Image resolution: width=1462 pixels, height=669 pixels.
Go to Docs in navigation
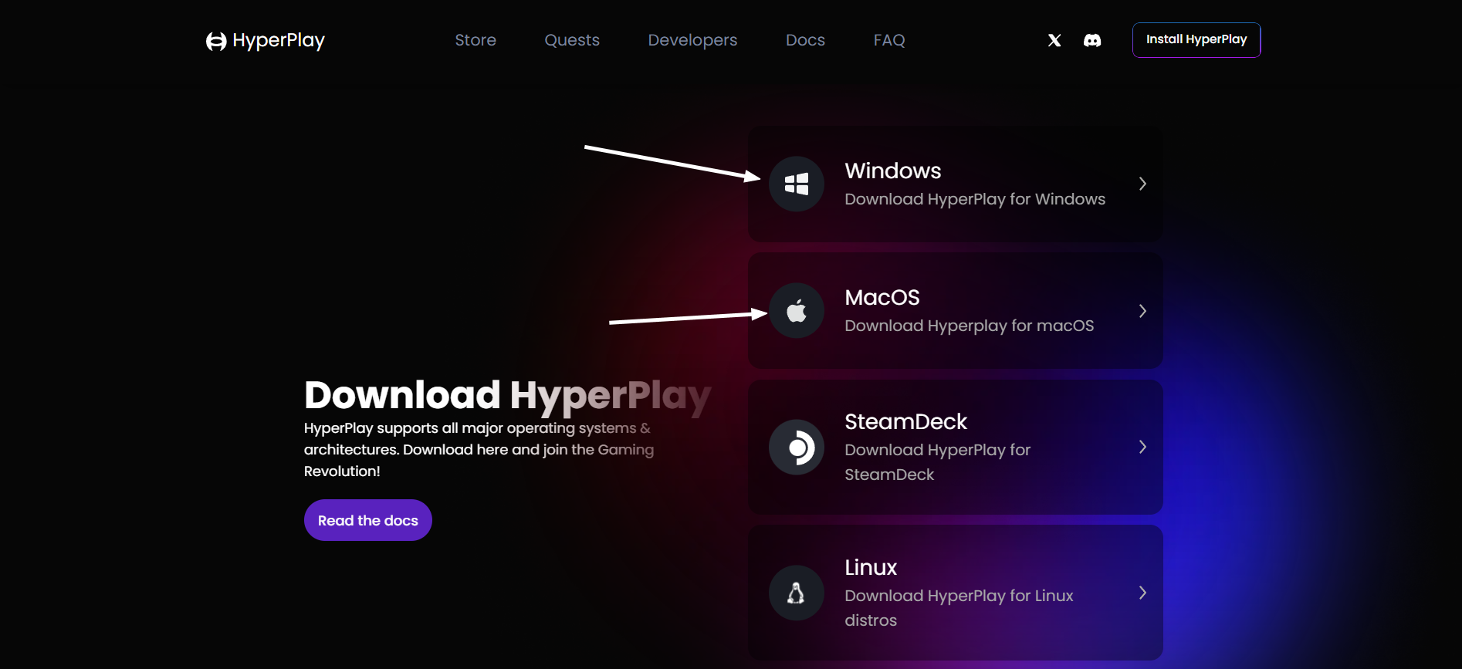coord(805,40)
